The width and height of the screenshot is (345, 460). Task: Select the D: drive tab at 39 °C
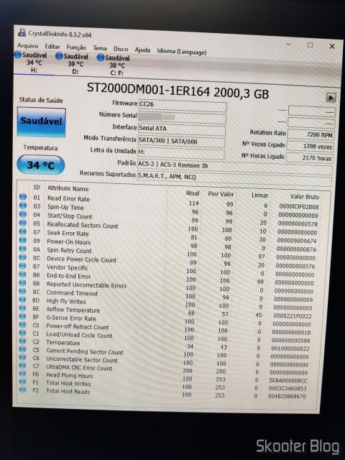[72, 64]
